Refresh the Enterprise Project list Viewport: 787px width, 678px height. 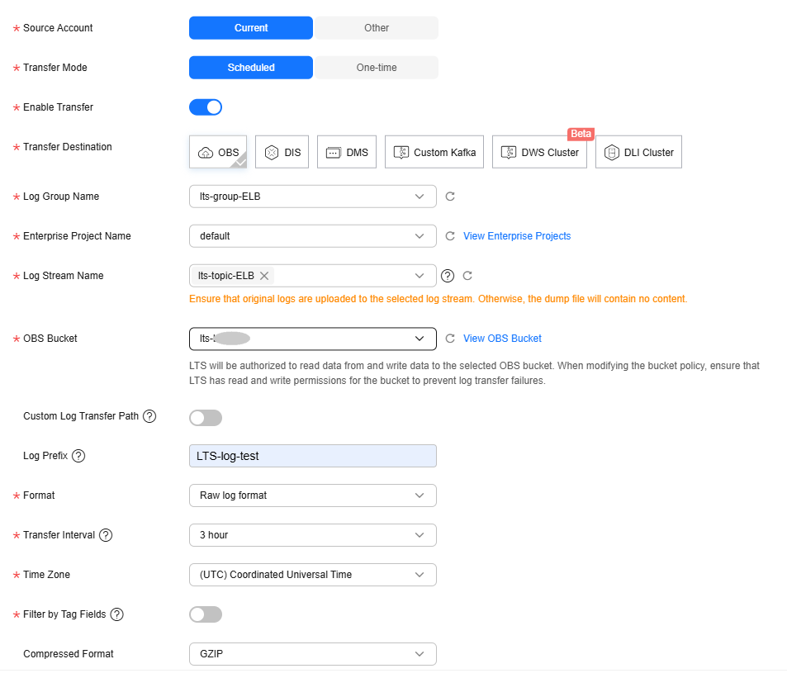point(450,236)
